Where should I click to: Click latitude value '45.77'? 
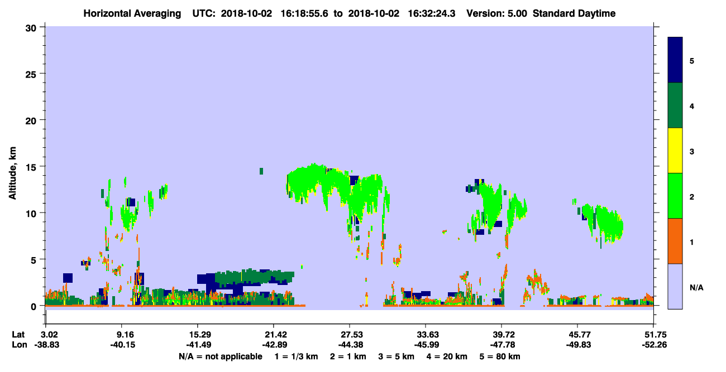pos(578,335)
